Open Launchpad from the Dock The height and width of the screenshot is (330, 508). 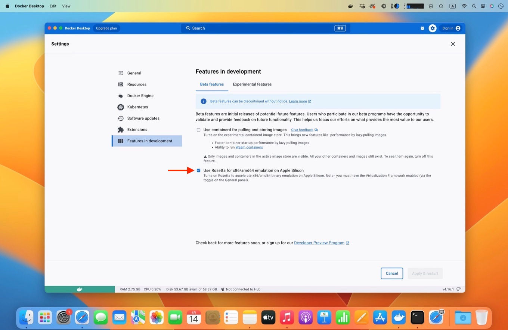(45, 318)
